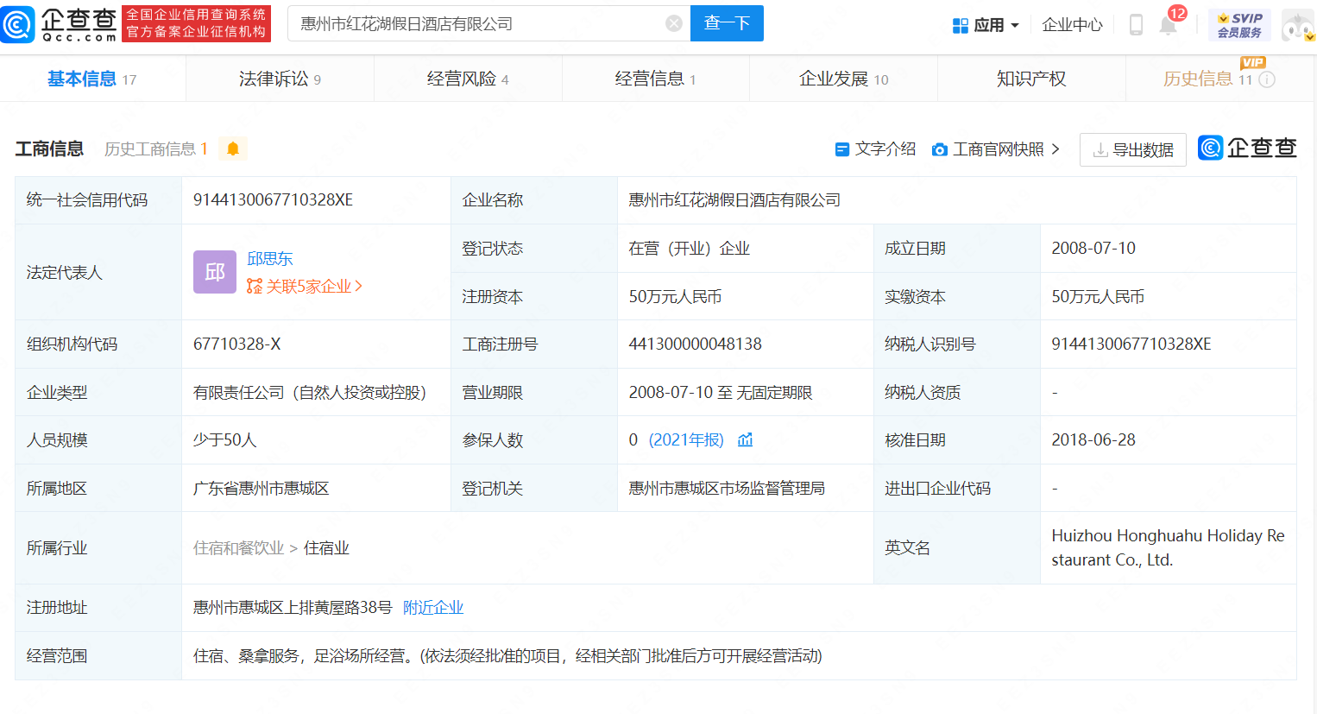Viewport: 1317px width, 714px height.
Task: Switch to the 经营信息 tab
Action: coord(655,79)
